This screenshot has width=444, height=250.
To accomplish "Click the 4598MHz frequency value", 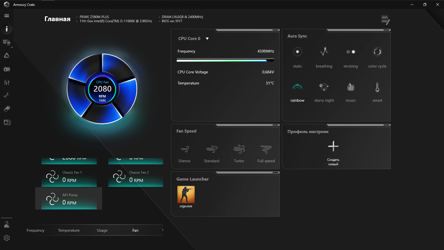I will tap(266, 51).
